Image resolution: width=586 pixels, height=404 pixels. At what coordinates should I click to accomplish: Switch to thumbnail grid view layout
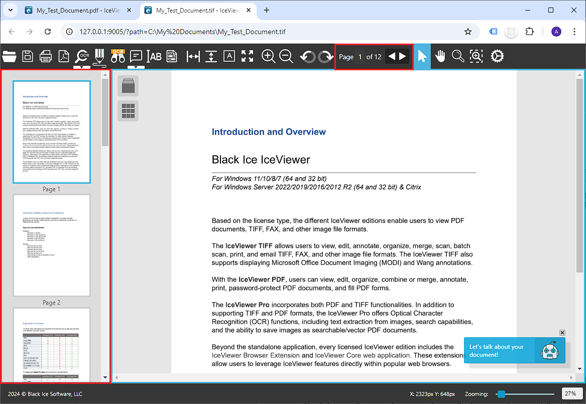(x=128, y=111)
